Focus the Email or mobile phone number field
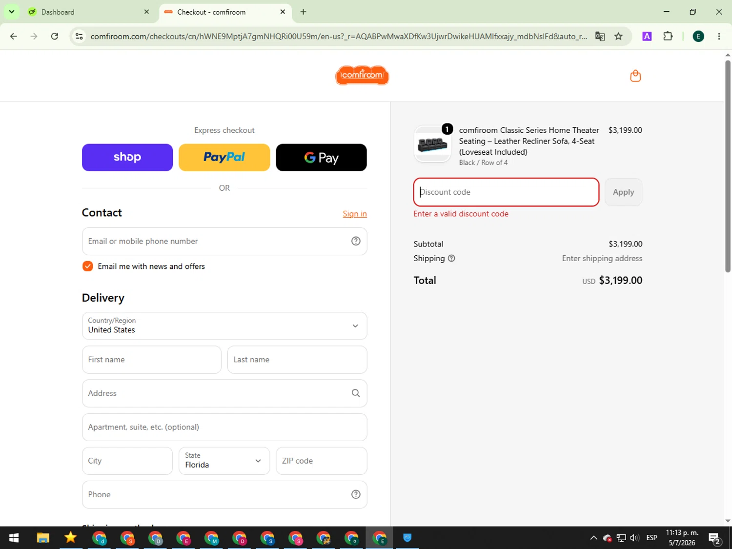 tap(224, 241)
